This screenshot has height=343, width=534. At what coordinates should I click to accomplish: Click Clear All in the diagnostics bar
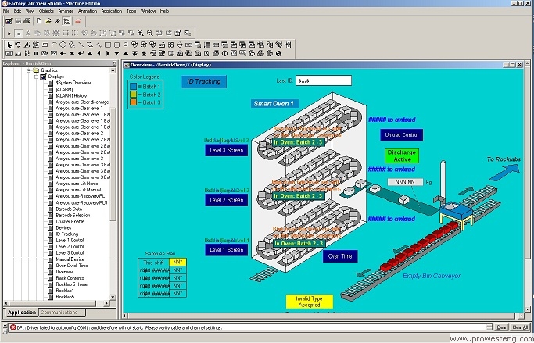coord(519,327)
